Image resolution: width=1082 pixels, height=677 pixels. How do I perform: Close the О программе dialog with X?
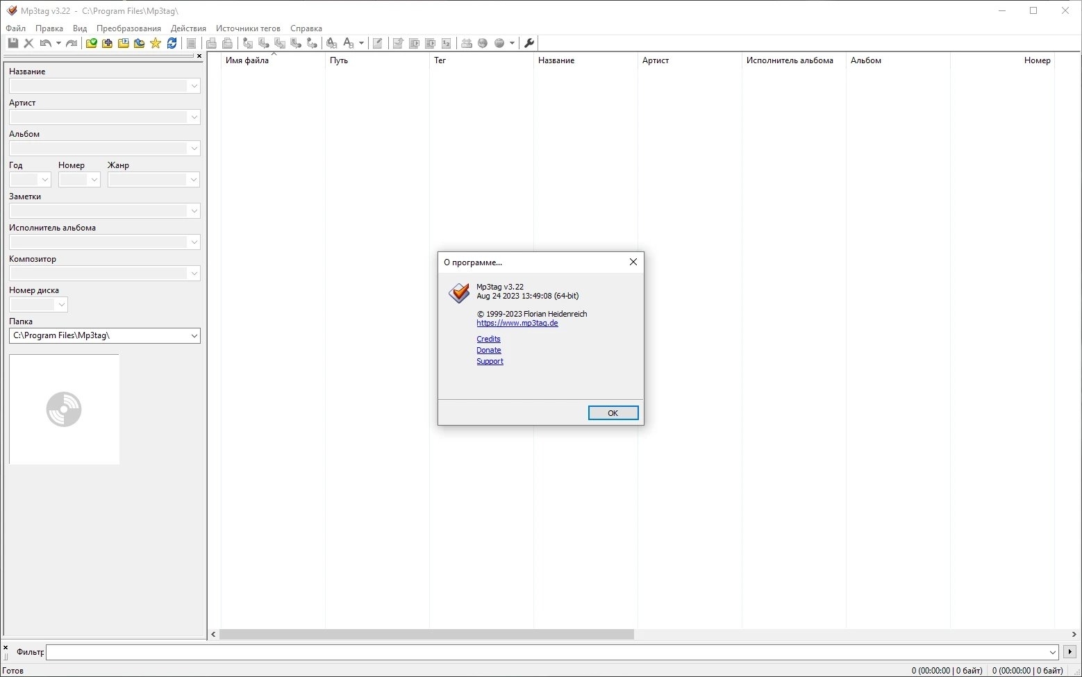pyautogui.click(x=633, y=262)
